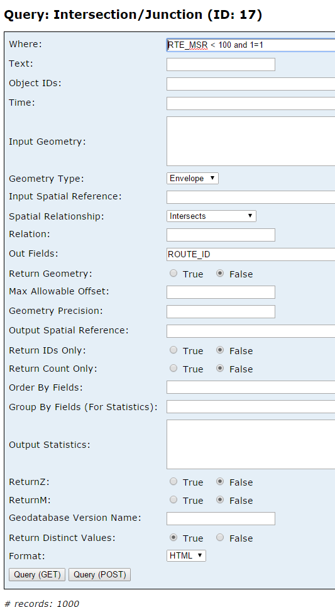
Task: Set Return Geometry to False
Action: point(220,273)
